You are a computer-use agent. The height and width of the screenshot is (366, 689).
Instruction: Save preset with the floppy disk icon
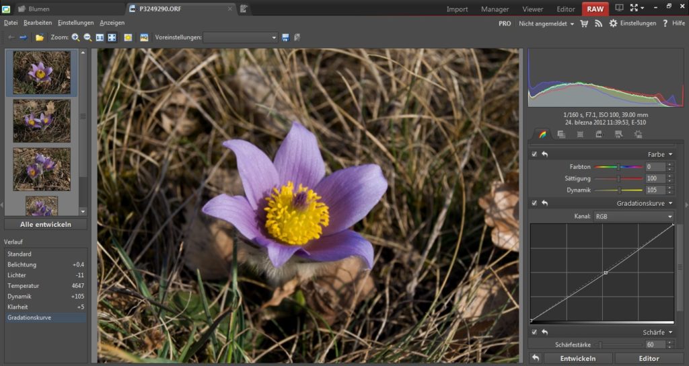click(285, 38)
